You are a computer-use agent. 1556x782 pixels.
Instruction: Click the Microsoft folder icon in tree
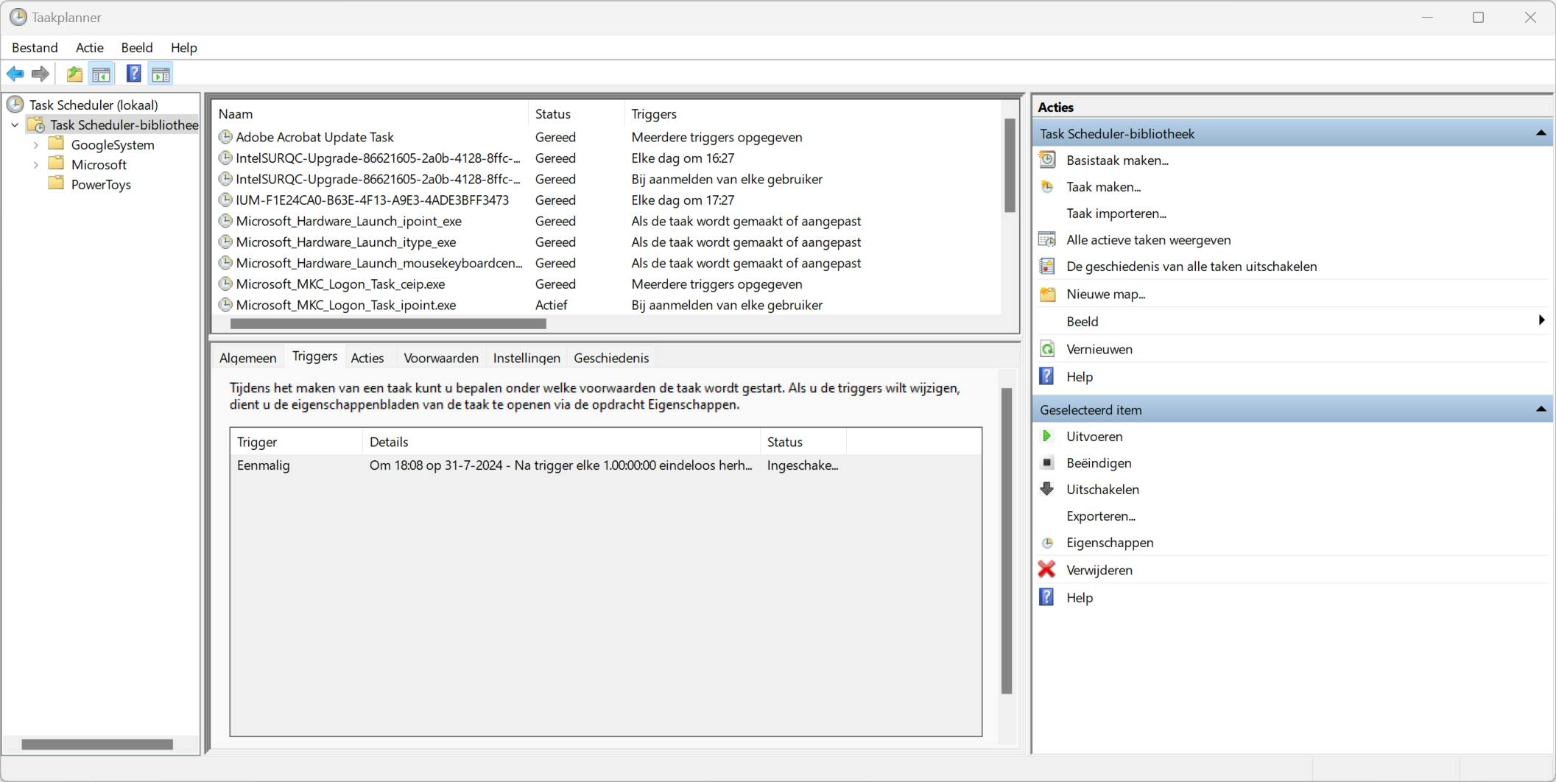(57, 163)
